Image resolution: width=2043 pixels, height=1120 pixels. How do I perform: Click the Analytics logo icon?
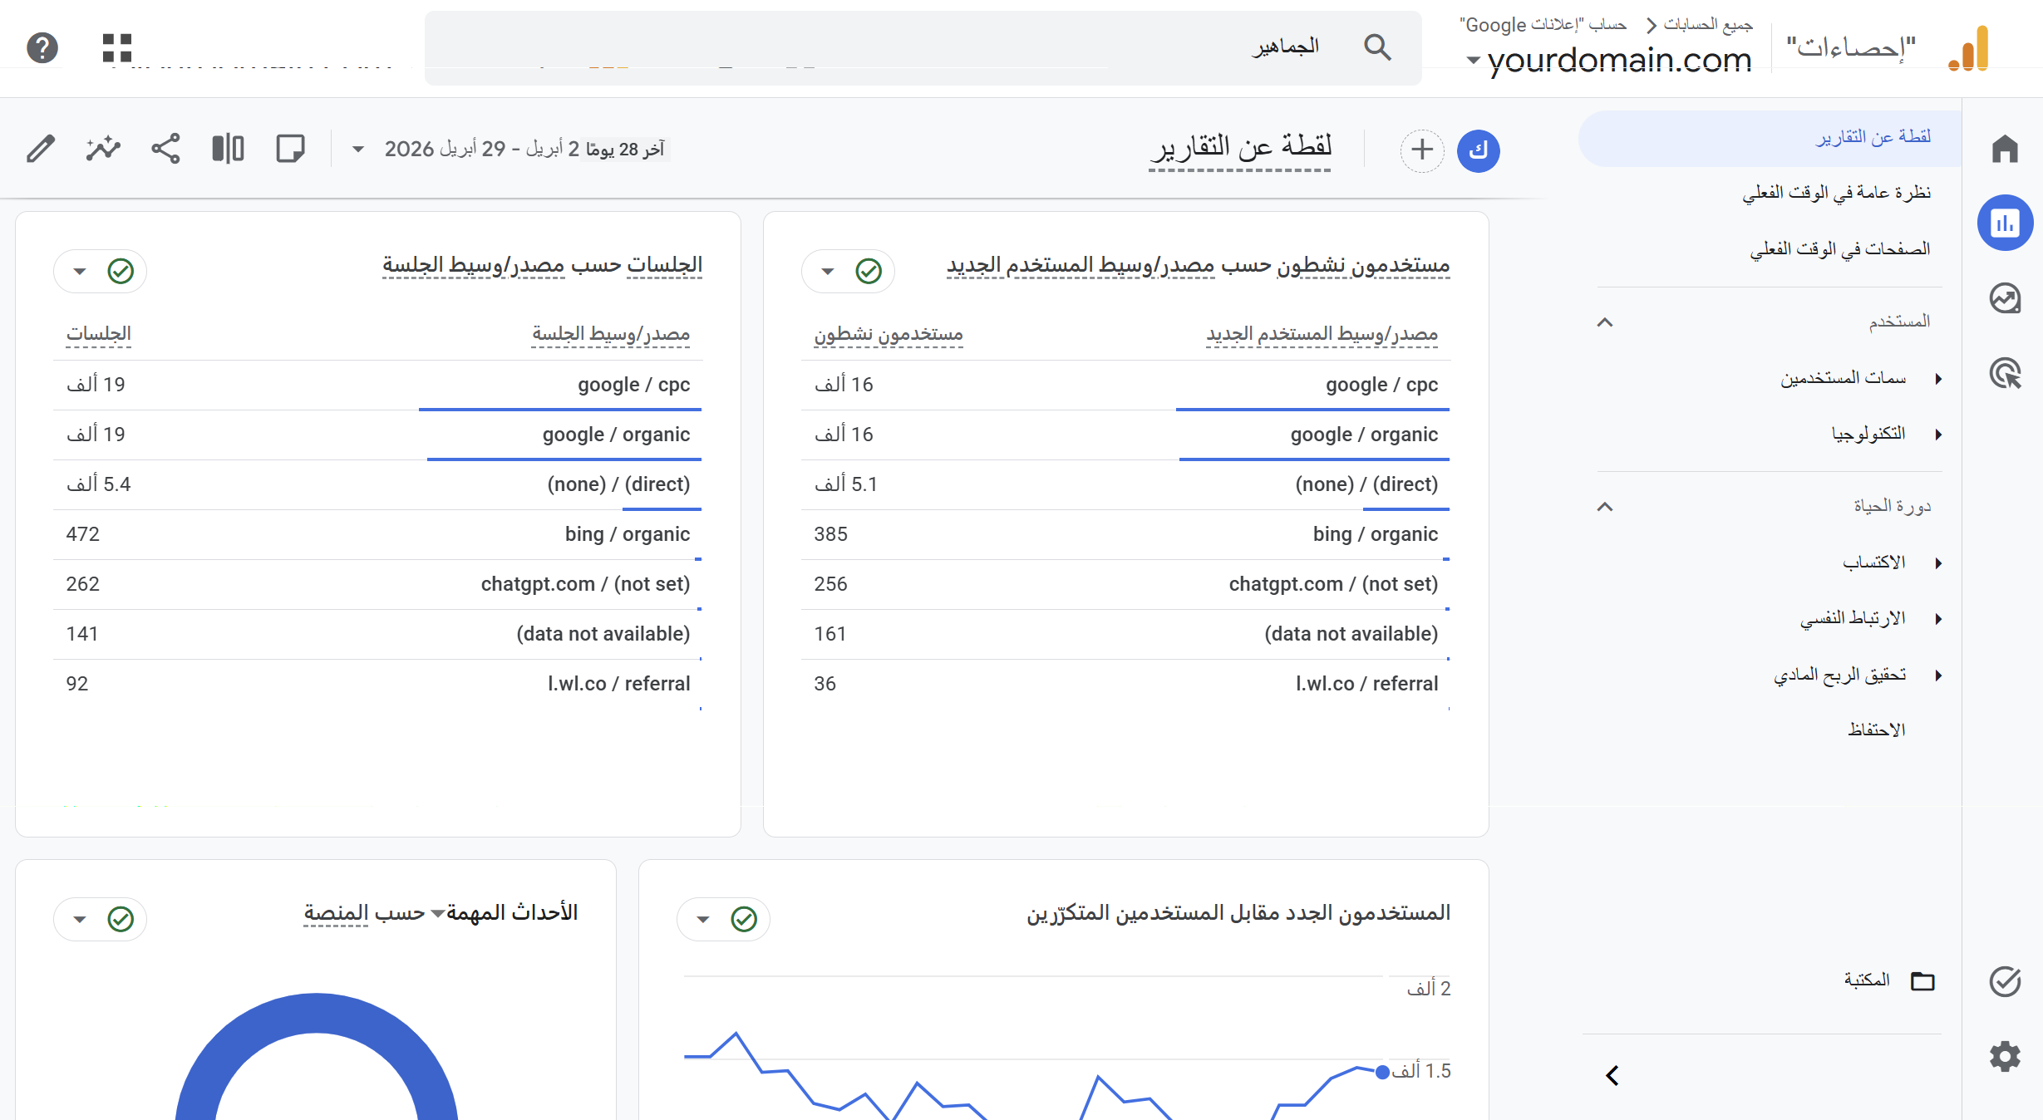click(x=1969, y=48)
